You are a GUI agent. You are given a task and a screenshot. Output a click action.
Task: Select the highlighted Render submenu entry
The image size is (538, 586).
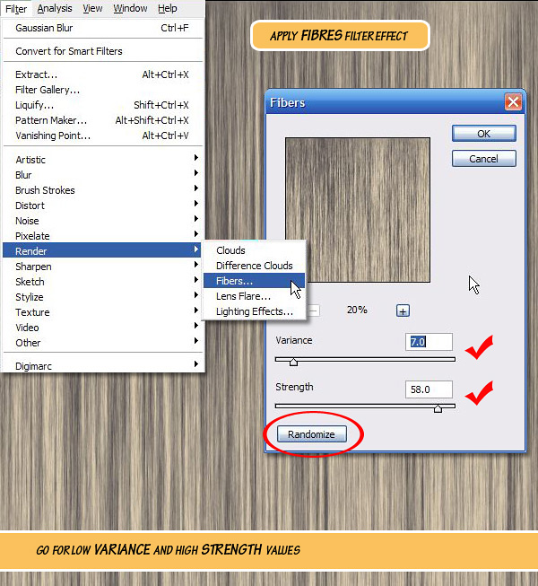(101, 251)
